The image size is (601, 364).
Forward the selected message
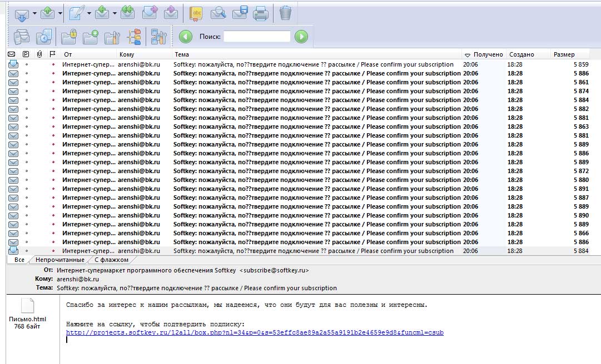(150, 13)
